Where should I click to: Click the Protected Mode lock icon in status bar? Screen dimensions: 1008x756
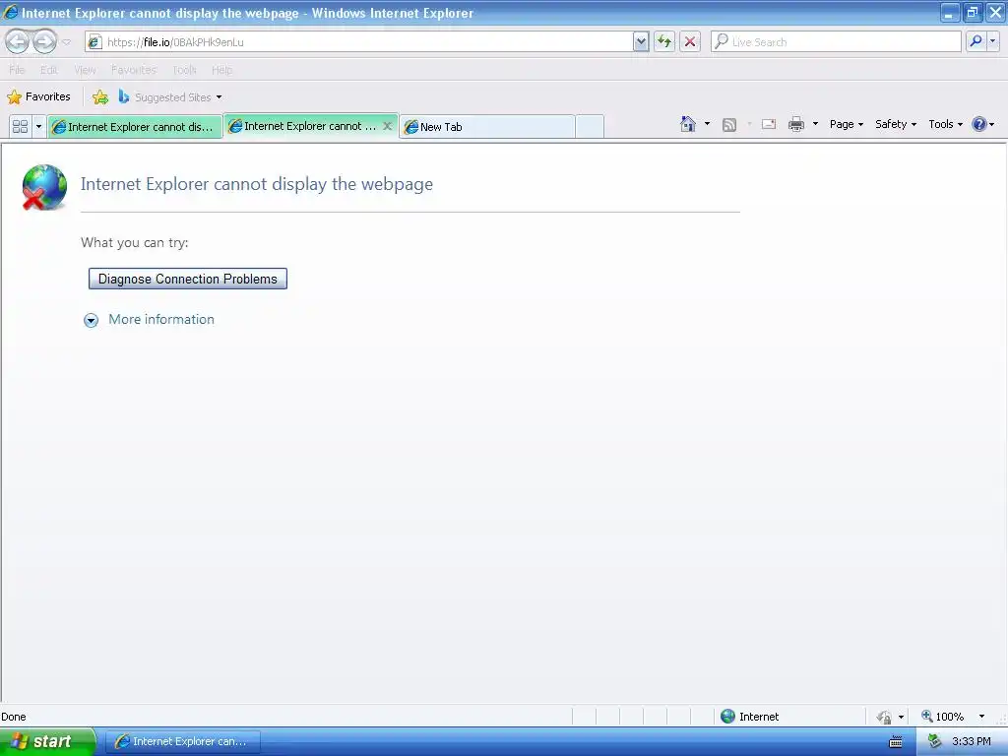click(885, 717)
